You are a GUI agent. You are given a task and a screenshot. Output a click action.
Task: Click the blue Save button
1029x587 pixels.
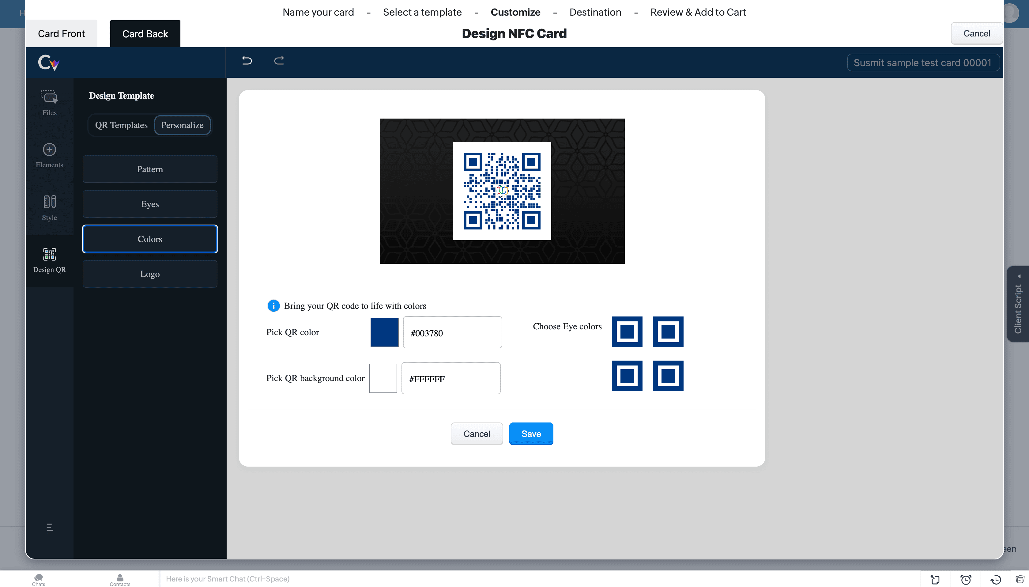click(531, 434)
